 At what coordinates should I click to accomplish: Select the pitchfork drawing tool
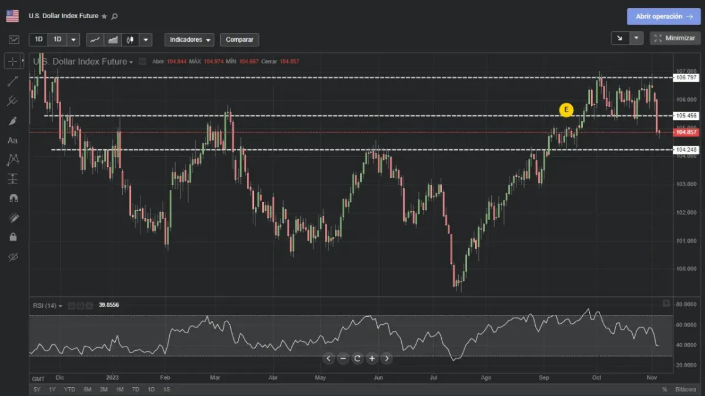13,100
